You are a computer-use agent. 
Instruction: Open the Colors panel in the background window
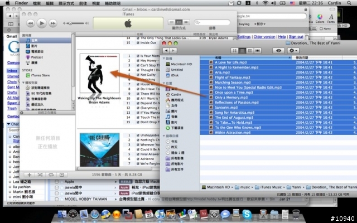pos(320,18)
